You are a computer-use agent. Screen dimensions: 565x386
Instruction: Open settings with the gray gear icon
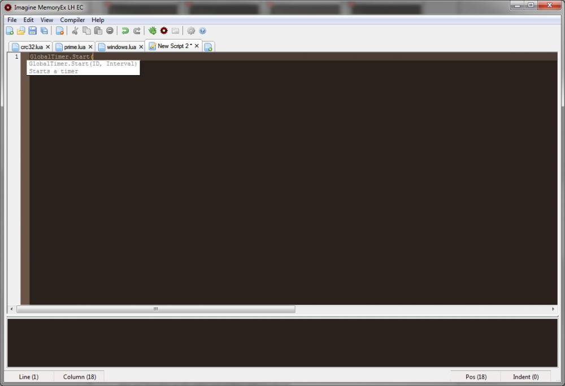tap(191, 31)
